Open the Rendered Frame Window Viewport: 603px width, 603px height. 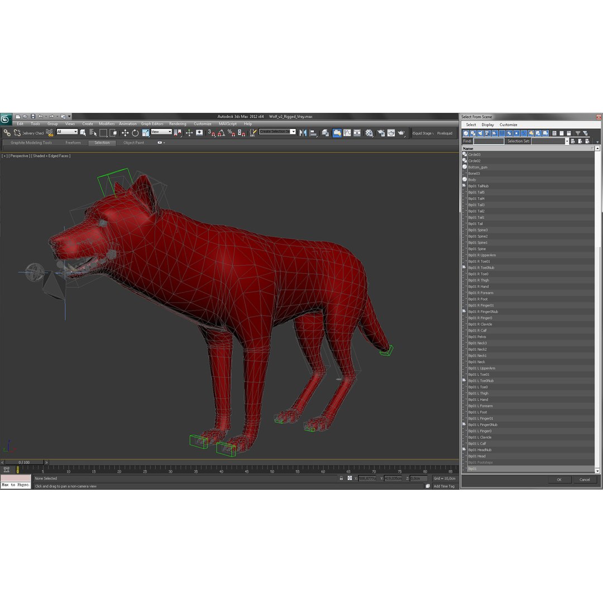(391, 133)
